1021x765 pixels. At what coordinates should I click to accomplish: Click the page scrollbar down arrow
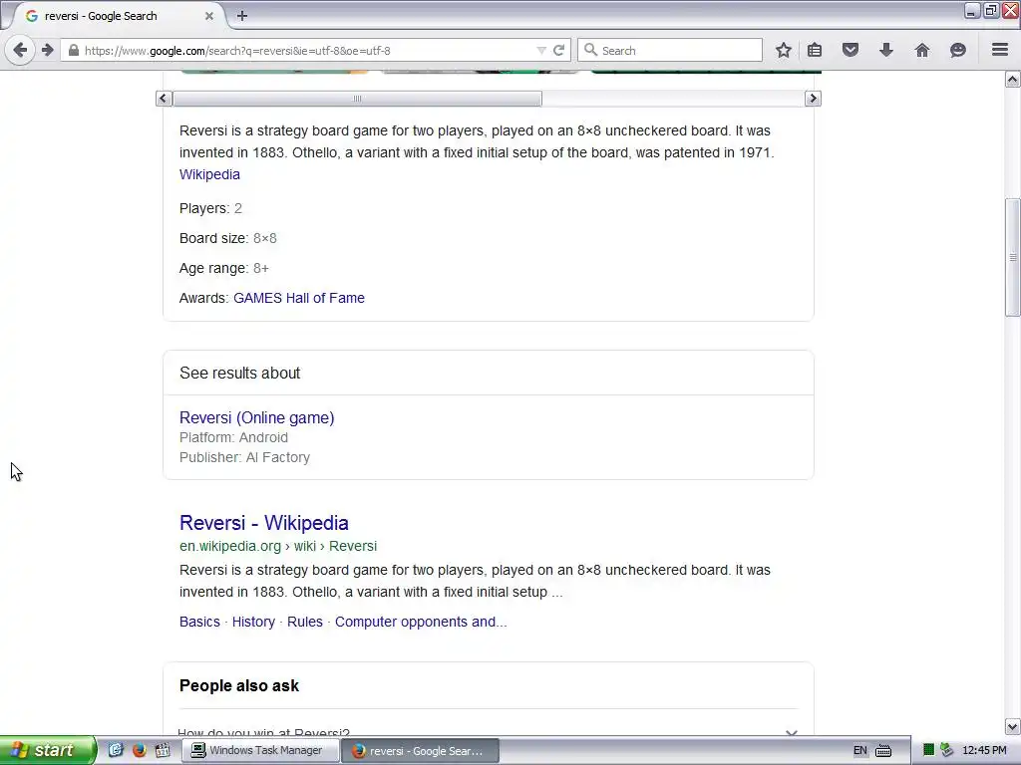(x=1013, y=726)
